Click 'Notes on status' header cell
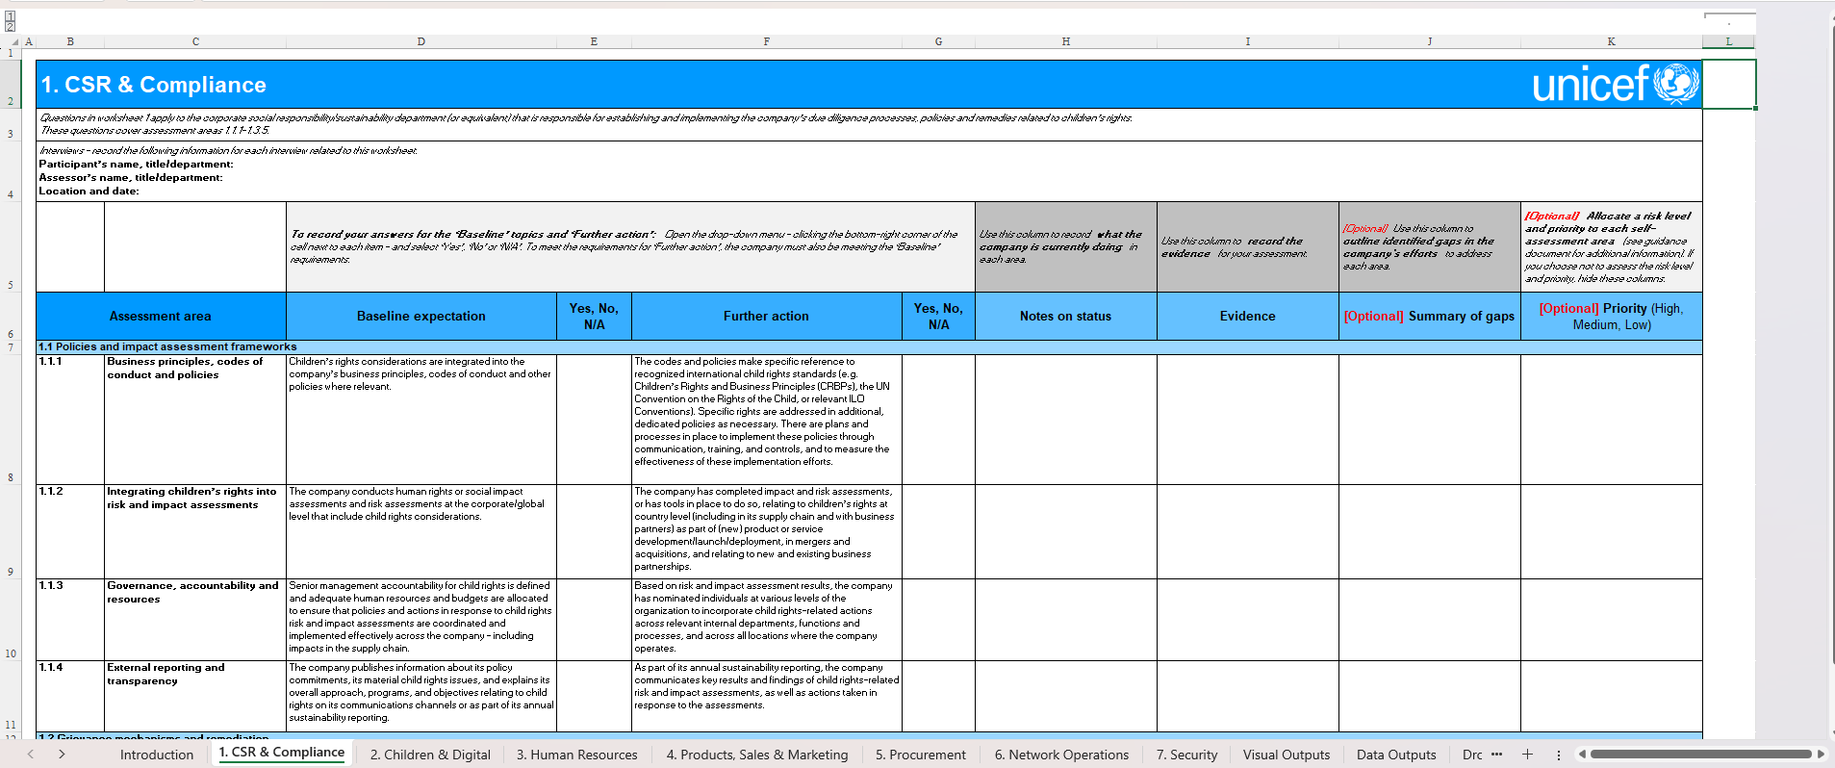Image resolution: width=1835 pixels, height=768 pixels. tap(1066, 316)
